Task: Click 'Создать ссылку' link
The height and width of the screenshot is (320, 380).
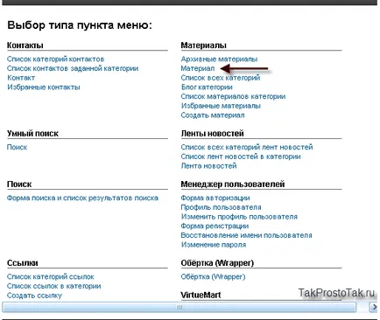Action: 34,296
